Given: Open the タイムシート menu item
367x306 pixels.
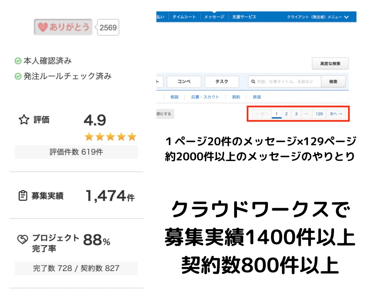Looking at the screenshot, I should tap(184, 17).
